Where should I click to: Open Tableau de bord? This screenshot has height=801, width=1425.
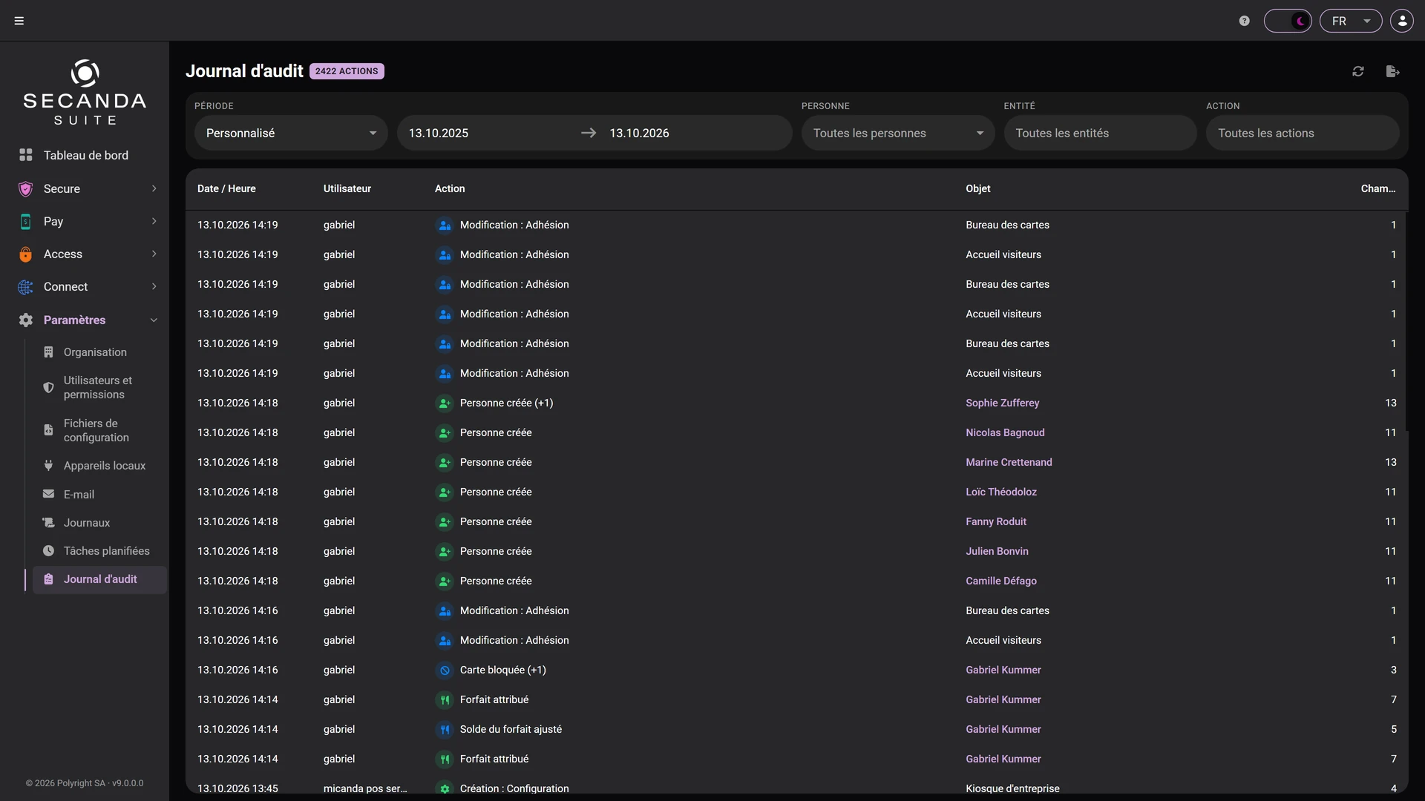85,155
